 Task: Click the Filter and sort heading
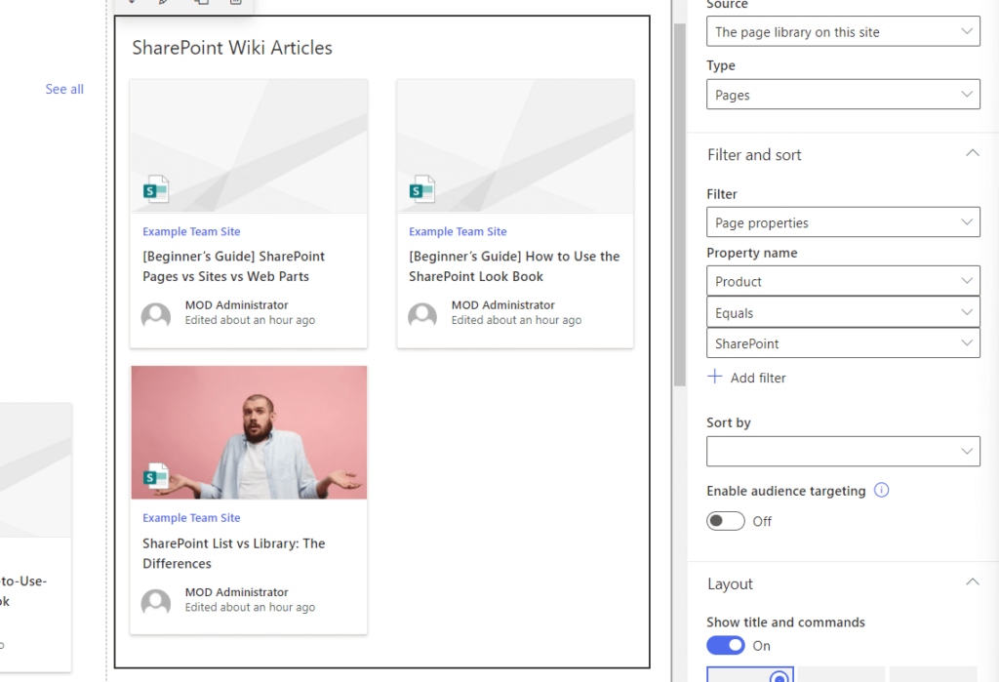pos(754,155)
